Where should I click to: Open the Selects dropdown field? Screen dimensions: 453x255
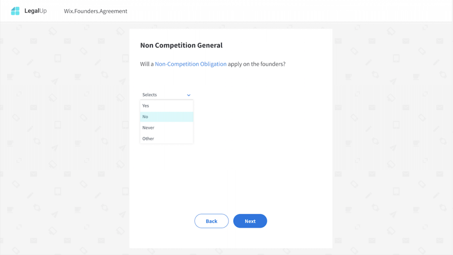coord(166,95)
